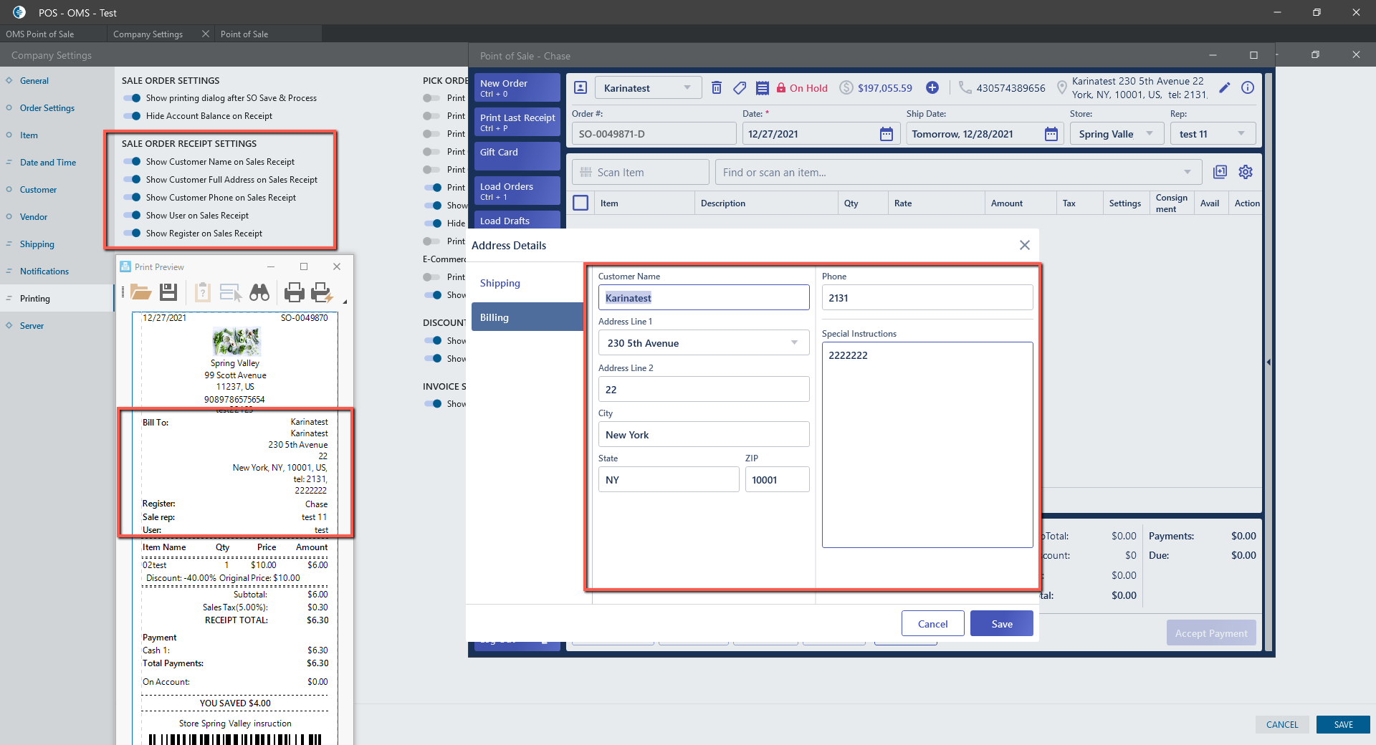Screen dimensions: 1376x745
Task: Open file with Print Preview folder icon
Action: 140,292
